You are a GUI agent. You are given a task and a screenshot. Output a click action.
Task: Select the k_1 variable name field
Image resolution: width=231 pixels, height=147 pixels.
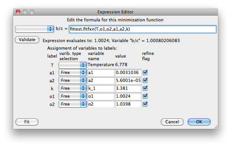point(101,88)
